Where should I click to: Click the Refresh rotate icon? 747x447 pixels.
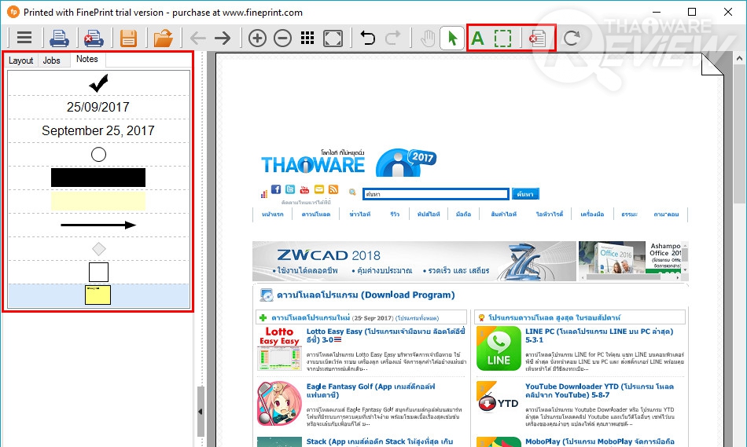pos(572,38)
